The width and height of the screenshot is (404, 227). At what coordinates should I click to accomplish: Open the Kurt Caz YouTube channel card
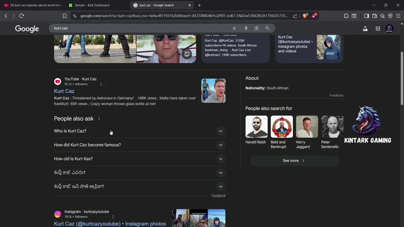pyautogui.click(x=235, y=49)
